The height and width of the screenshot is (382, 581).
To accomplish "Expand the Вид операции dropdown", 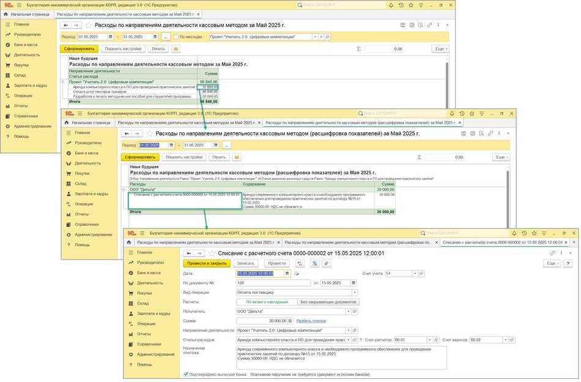I will point(355,293).
